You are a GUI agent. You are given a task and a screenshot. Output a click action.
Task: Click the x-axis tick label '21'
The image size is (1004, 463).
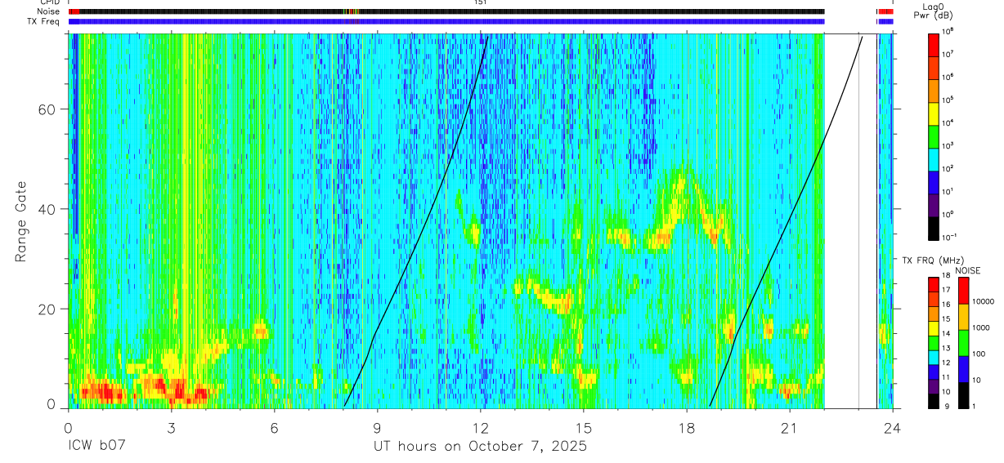(x=790, y=427)
